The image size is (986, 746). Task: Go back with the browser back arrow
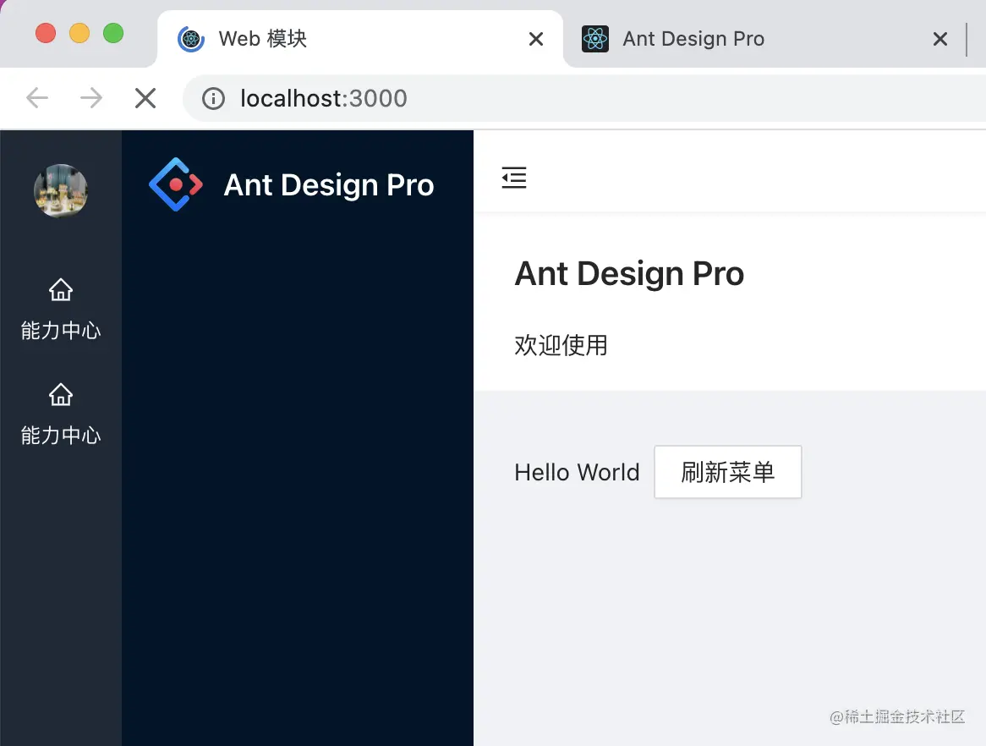[37, 97]
